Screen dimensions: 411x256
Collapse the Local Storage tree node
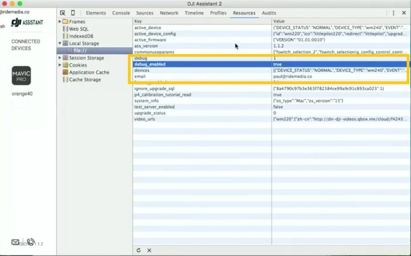[x=60, y=43]
